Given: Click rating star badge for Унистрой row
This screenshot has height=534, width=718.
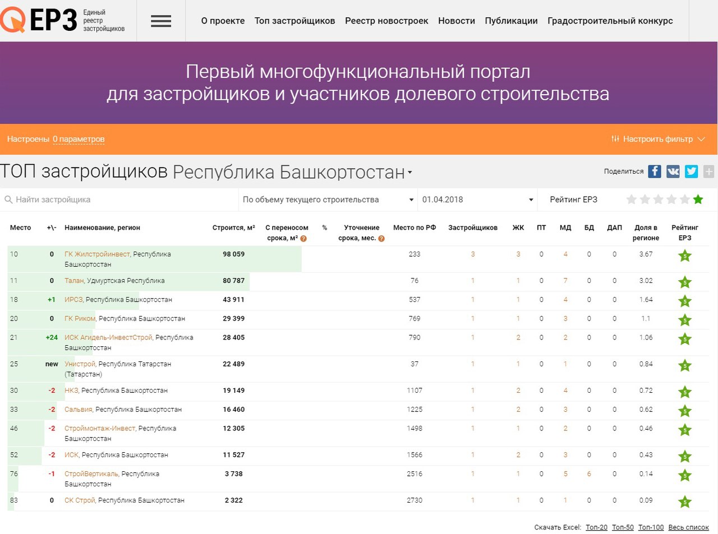Looking at the screenshot, I should [x=685, y=366].
